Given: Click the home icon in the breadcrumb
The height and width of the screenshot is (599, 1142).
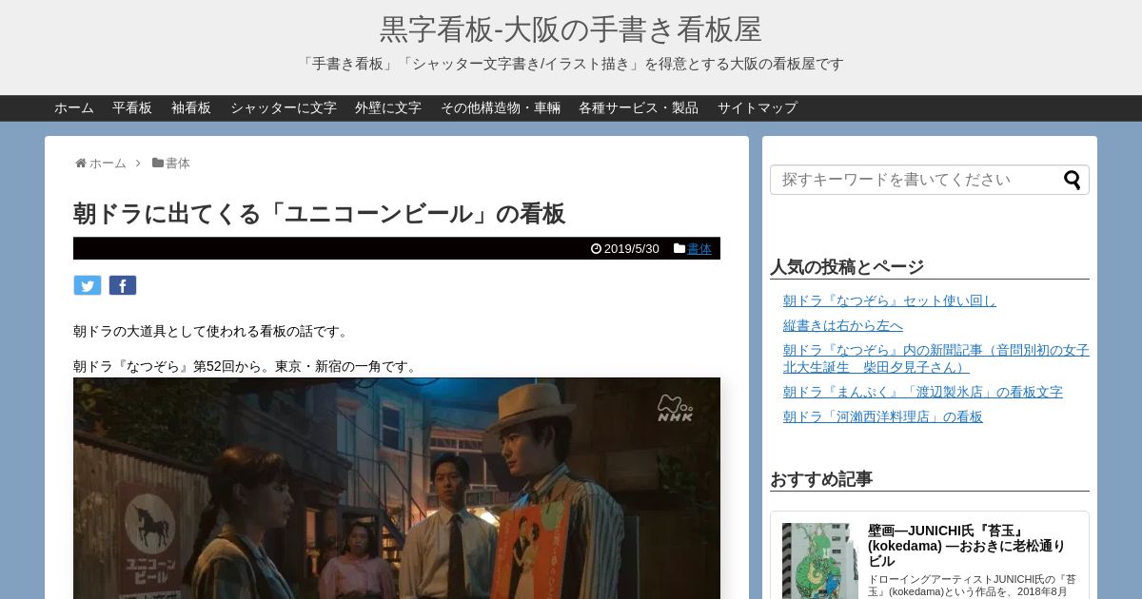Looking at the screenshot, I should [x=81, y=164].
